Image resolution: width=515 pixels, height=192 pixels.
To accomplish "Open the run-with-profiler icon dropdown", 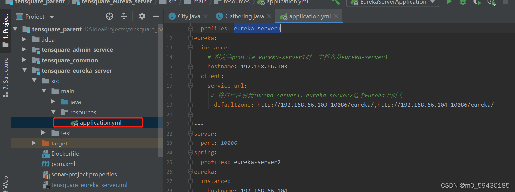I will tap(492, 2).
